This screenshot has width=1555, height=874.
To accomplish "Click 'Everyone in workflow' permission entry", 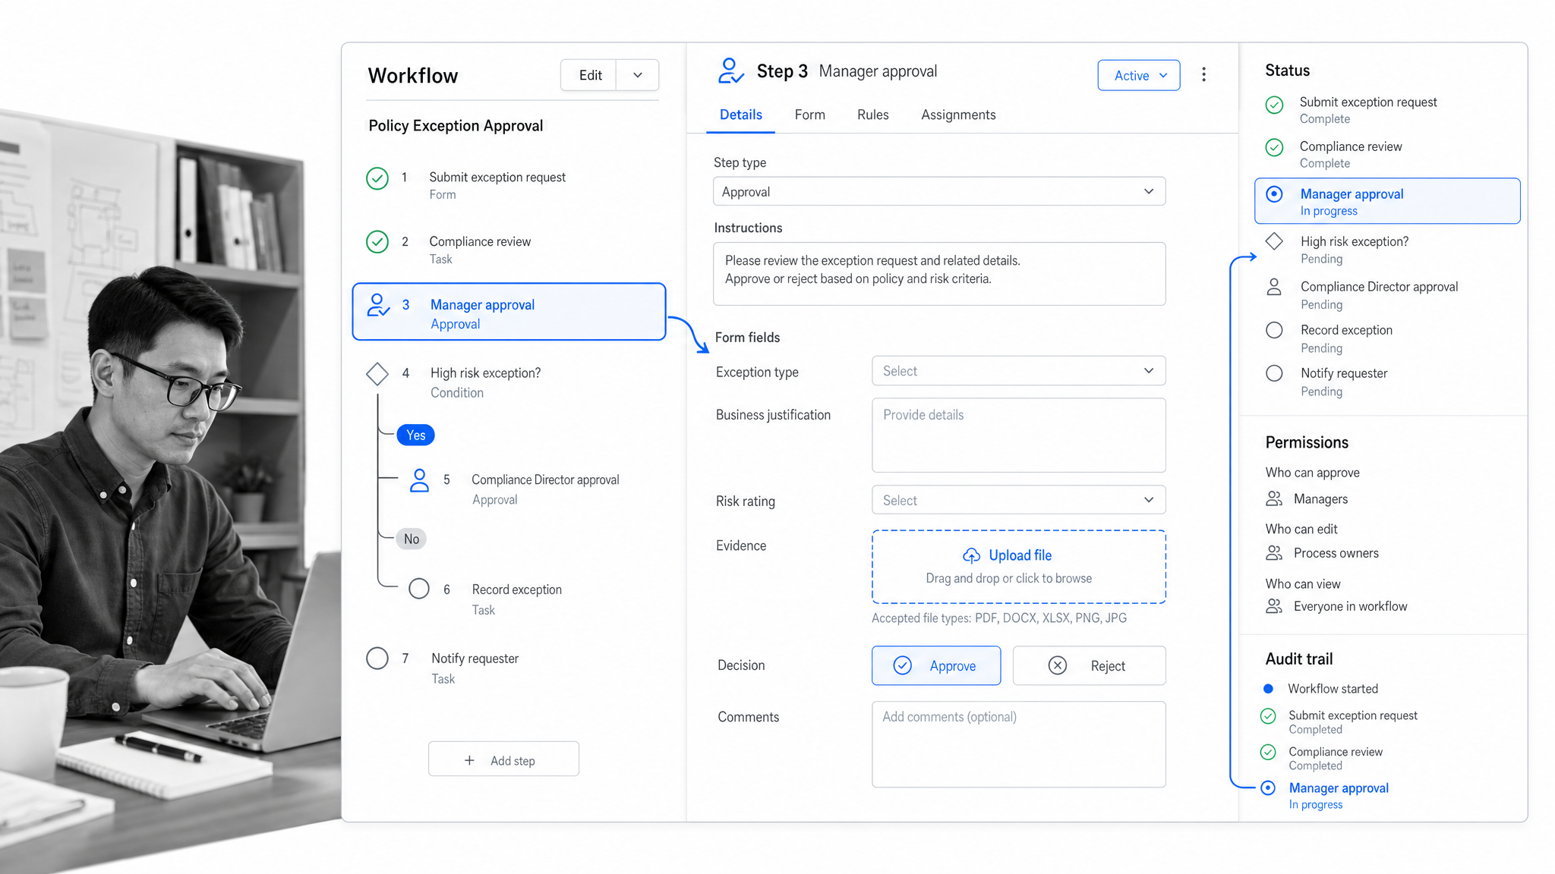I will [1350, 606].
